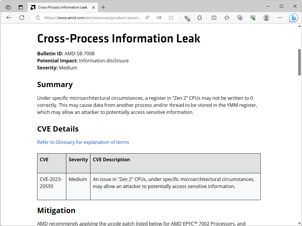Open a new tab with the plus button

click(103, 7)
